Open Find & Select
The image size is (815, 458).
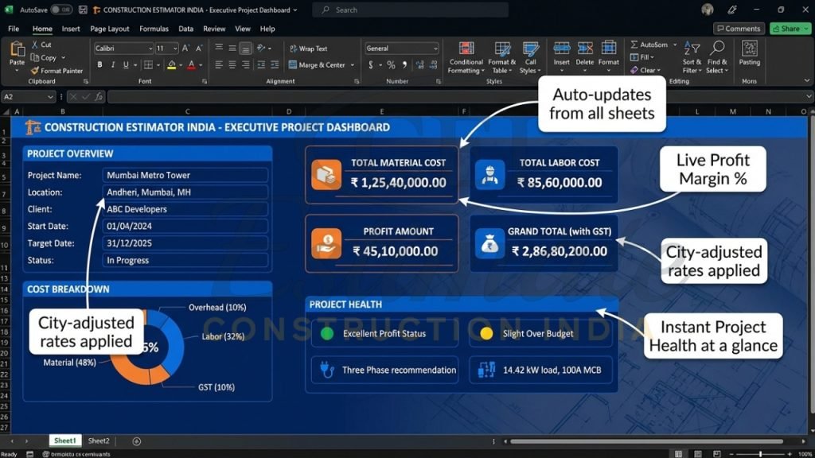717,57
